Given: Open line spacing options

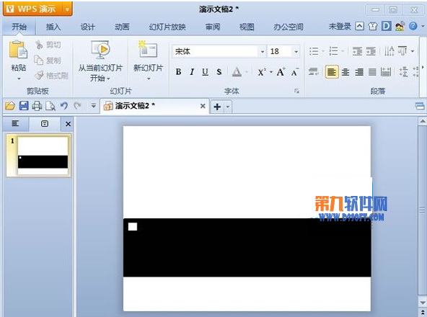Looking at the screenshot, I should [404, 72].
